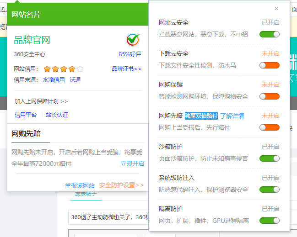This screenshot has width=297, height=237.
Task: Open the 水滴信用 credit source link
Action: pos(54,80)
